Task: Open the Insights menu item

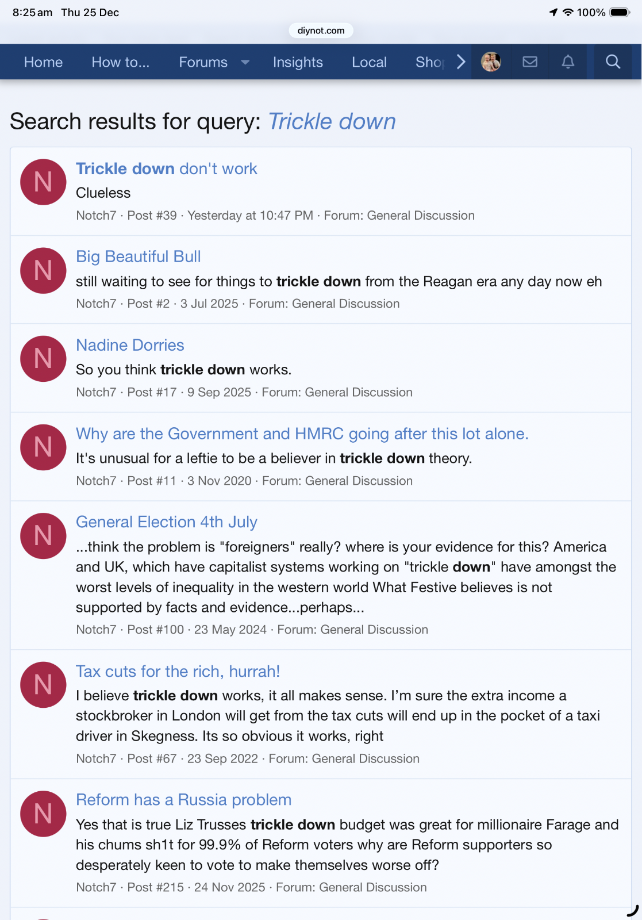Action: [x=298, y=62]
